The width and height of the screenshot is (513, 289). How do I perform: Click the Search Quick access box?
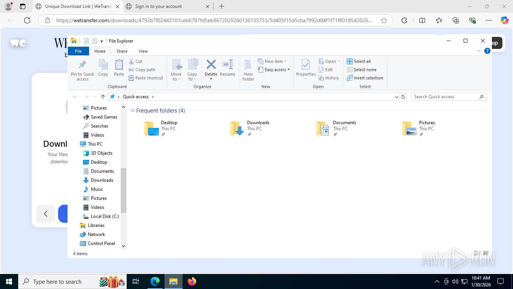pyautogui.click(x=448, y=97)
